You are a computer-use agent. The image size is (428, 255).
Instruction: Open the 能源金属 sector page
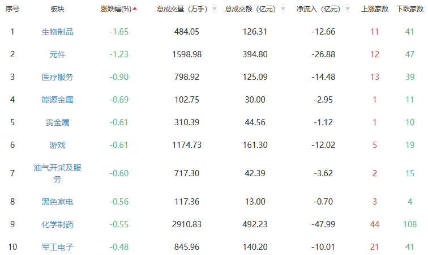57,100
